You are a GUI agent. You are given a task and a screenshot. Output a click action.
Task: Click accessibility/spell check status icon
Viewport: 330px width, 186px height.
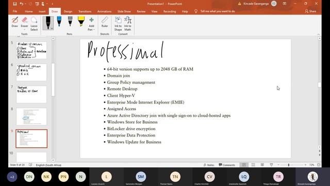tap(30, 165)
